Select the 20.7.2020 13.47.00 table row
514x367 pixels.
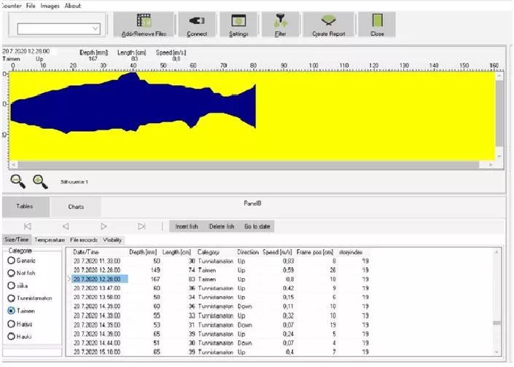(x=97, y=288)
